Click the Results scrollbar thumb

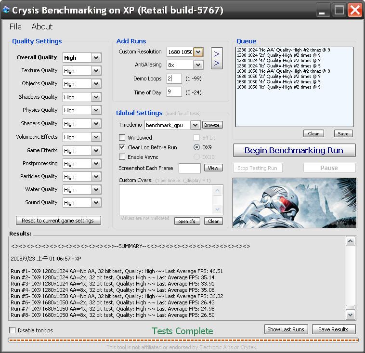351,307
